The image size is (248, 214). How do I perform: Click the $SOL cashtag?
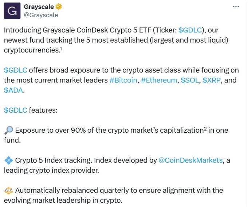[x=190, y=80]
